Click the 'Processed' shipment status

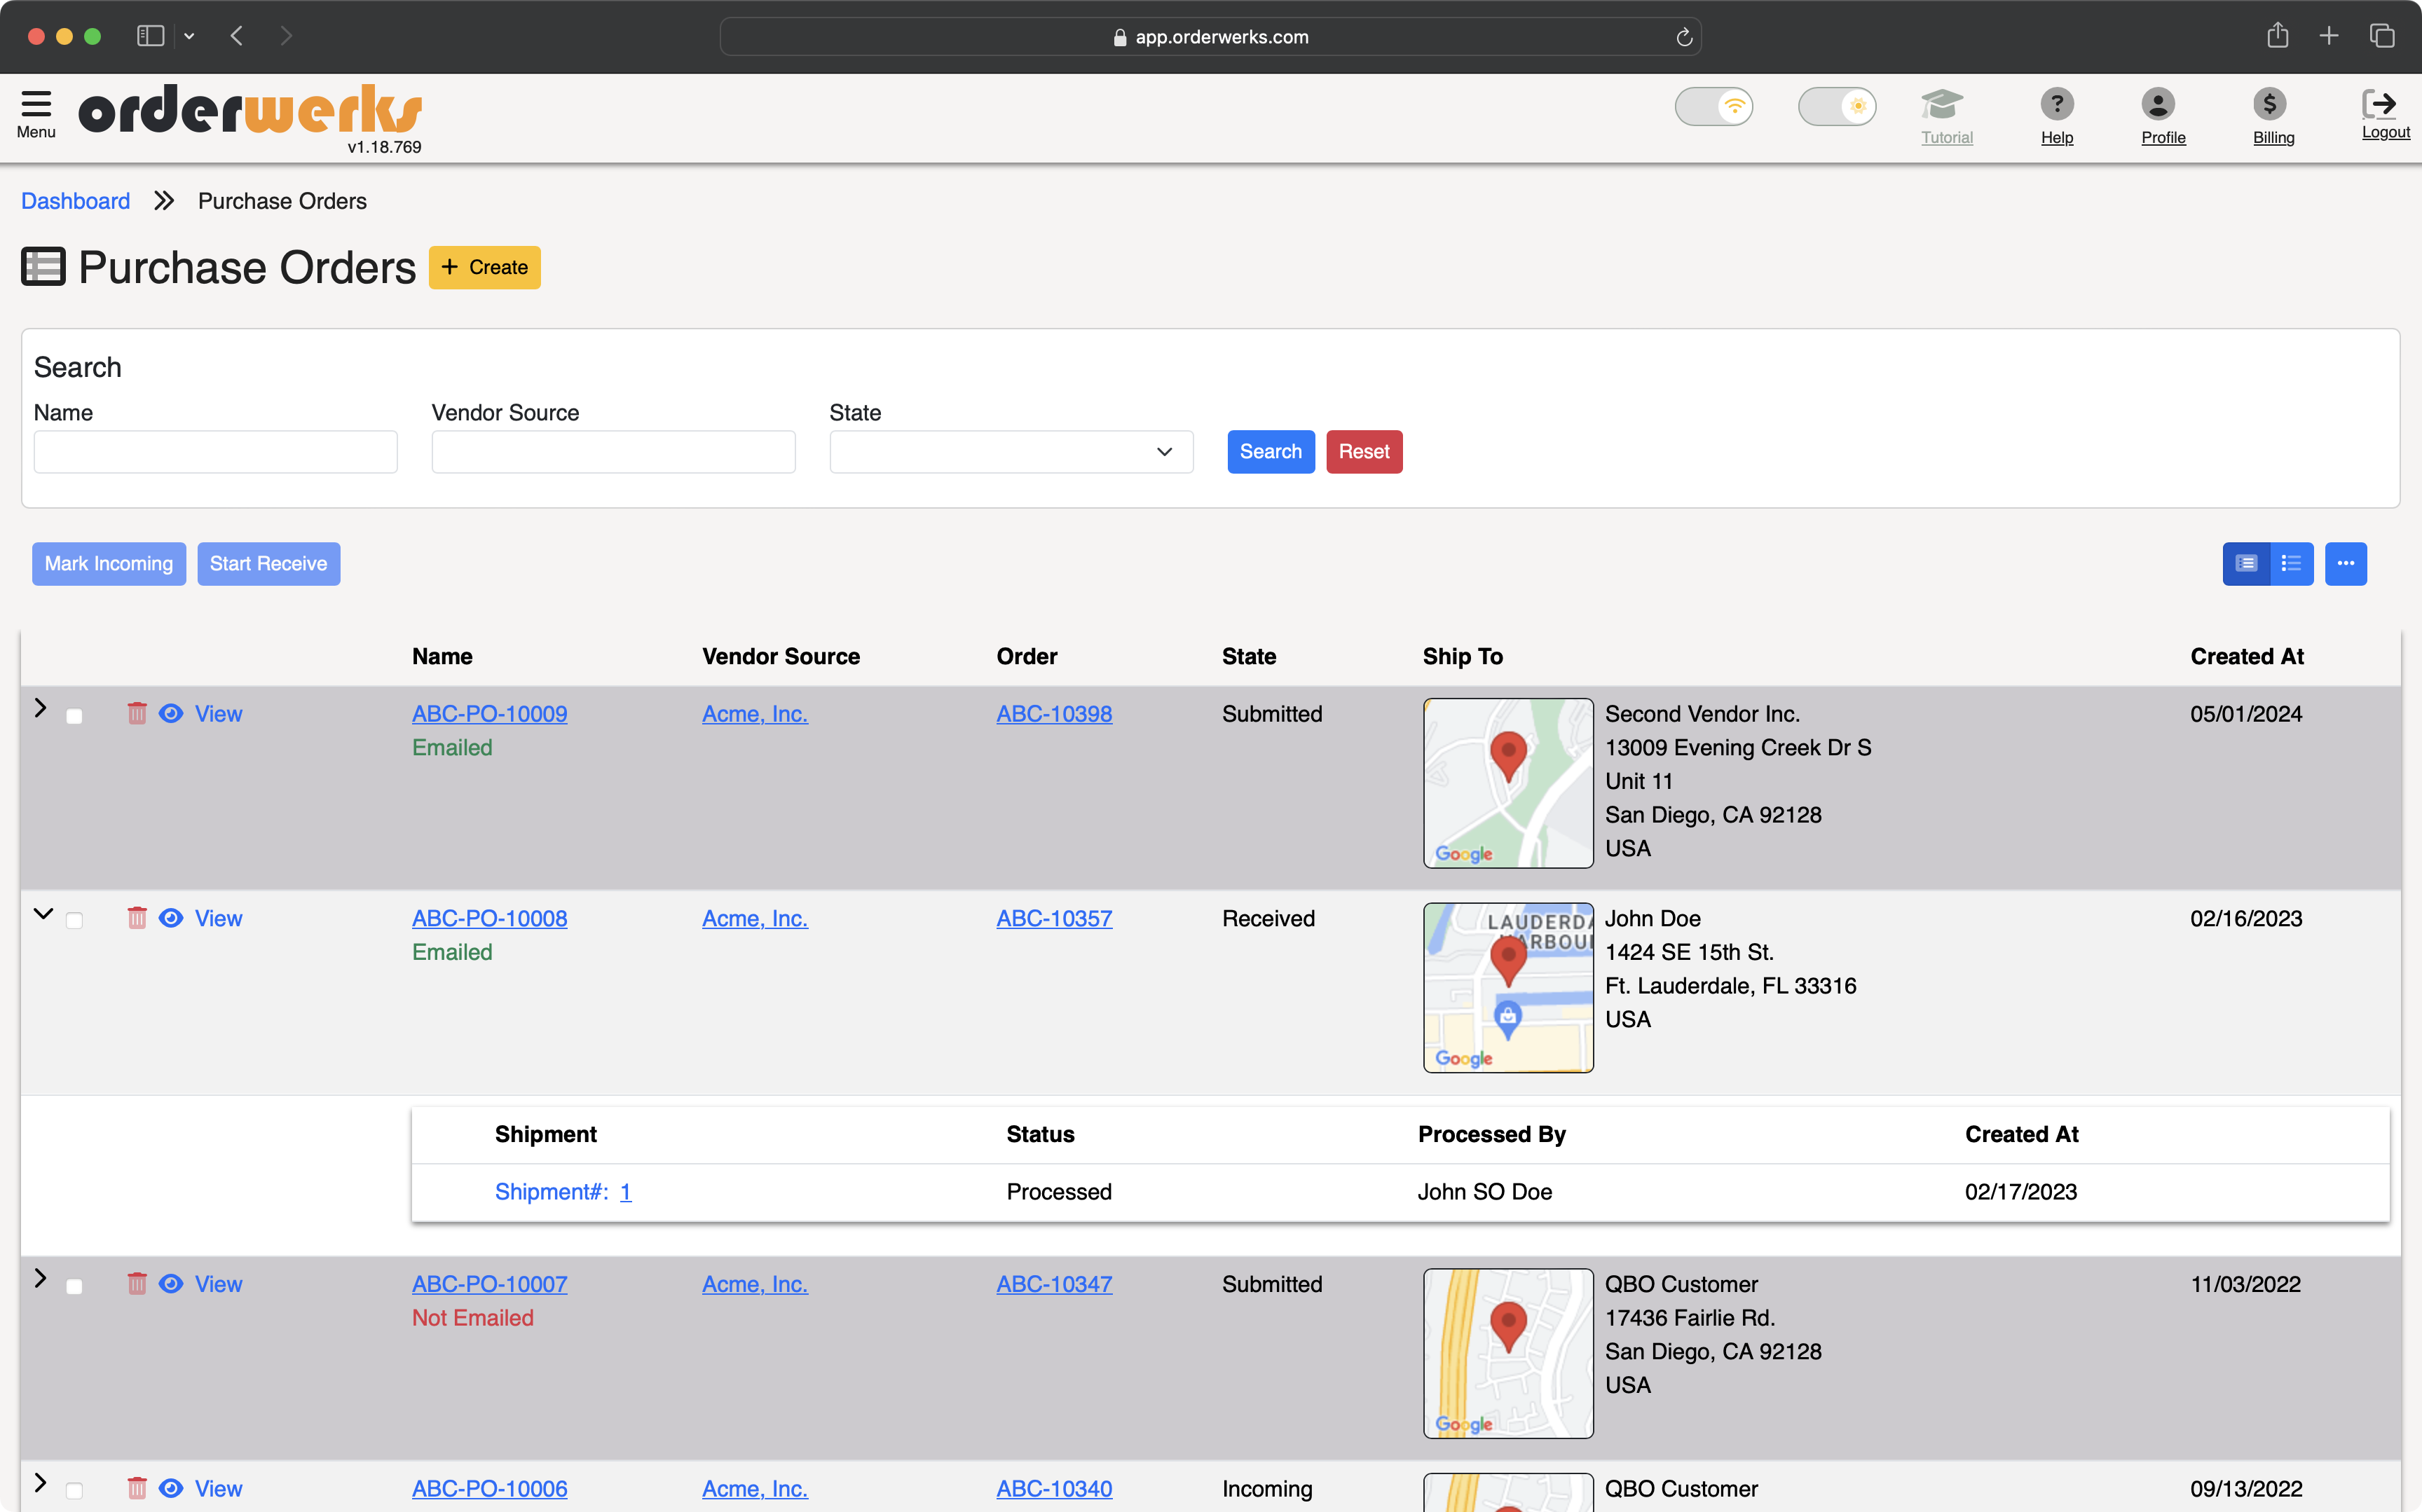point(1059,1192)
